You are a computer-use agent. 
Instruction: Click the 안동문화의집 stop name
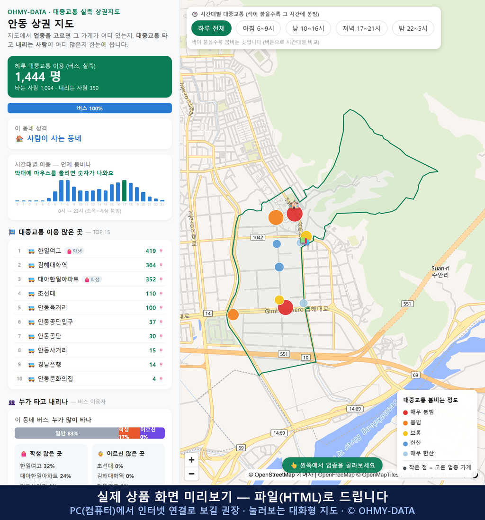[55, 379]
